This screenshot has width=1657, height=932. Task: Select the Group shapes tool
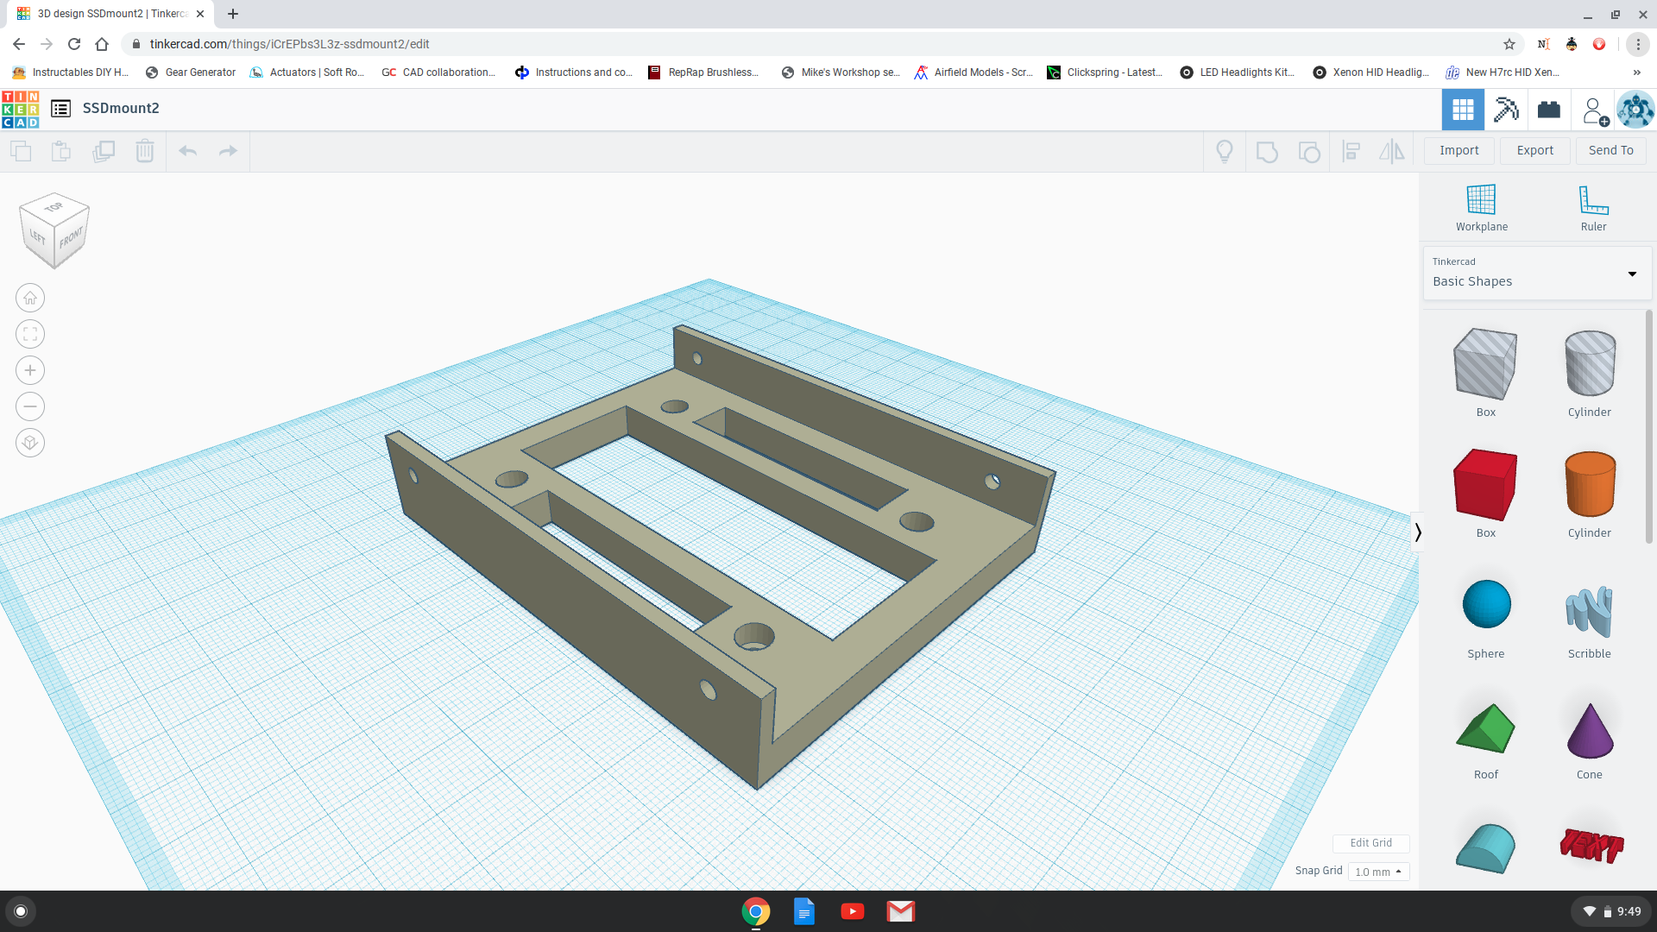pos(1267,151)
